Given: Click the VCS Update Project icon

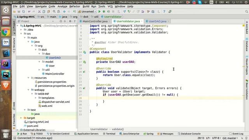Looking at the screenshot, I should [124, 12].
